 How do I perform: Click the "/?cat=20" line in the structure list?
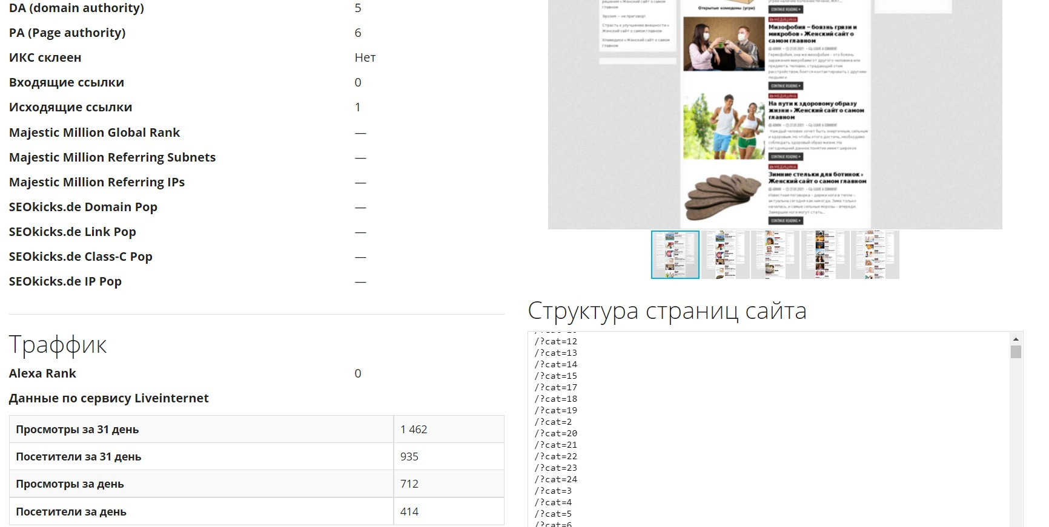556,433
